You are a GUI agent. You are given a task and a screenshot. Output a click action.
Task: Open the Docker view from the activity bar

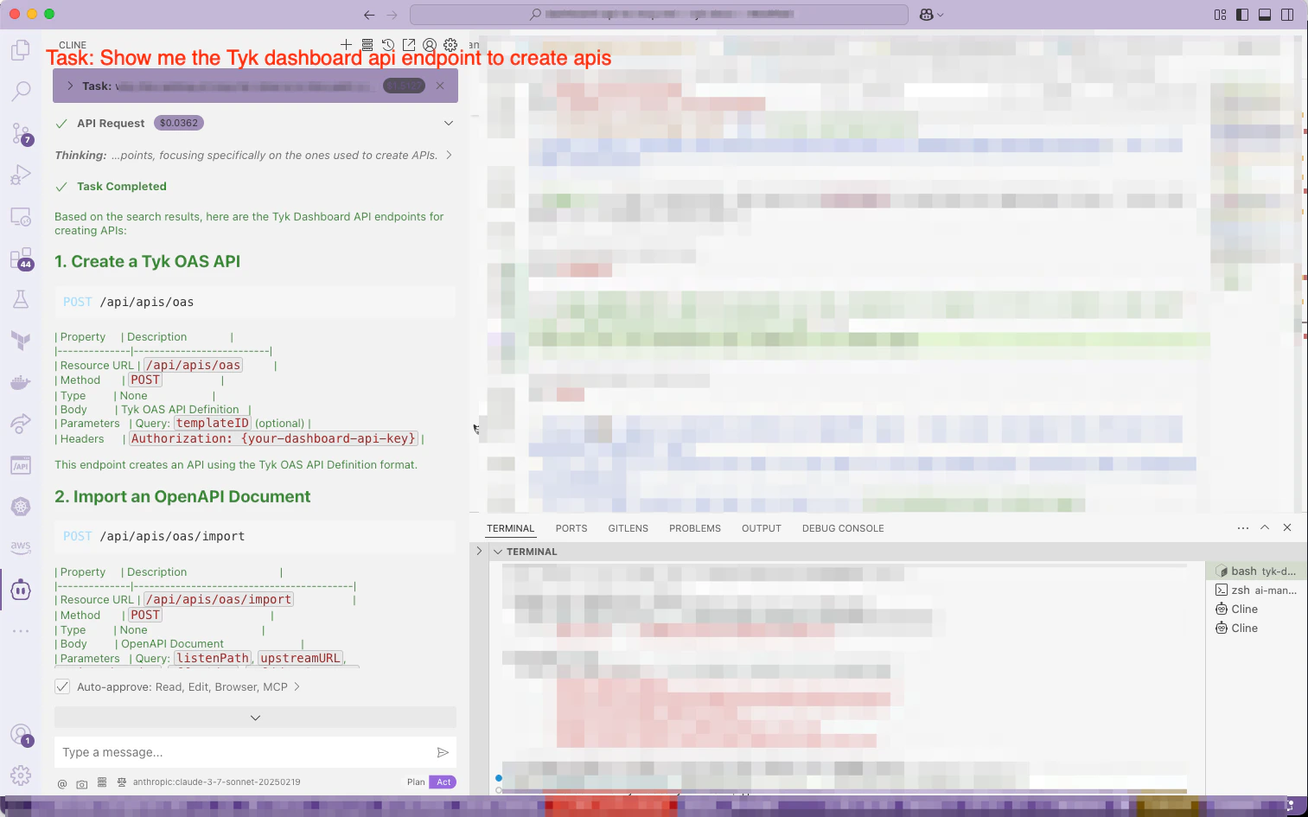point(21,382)
